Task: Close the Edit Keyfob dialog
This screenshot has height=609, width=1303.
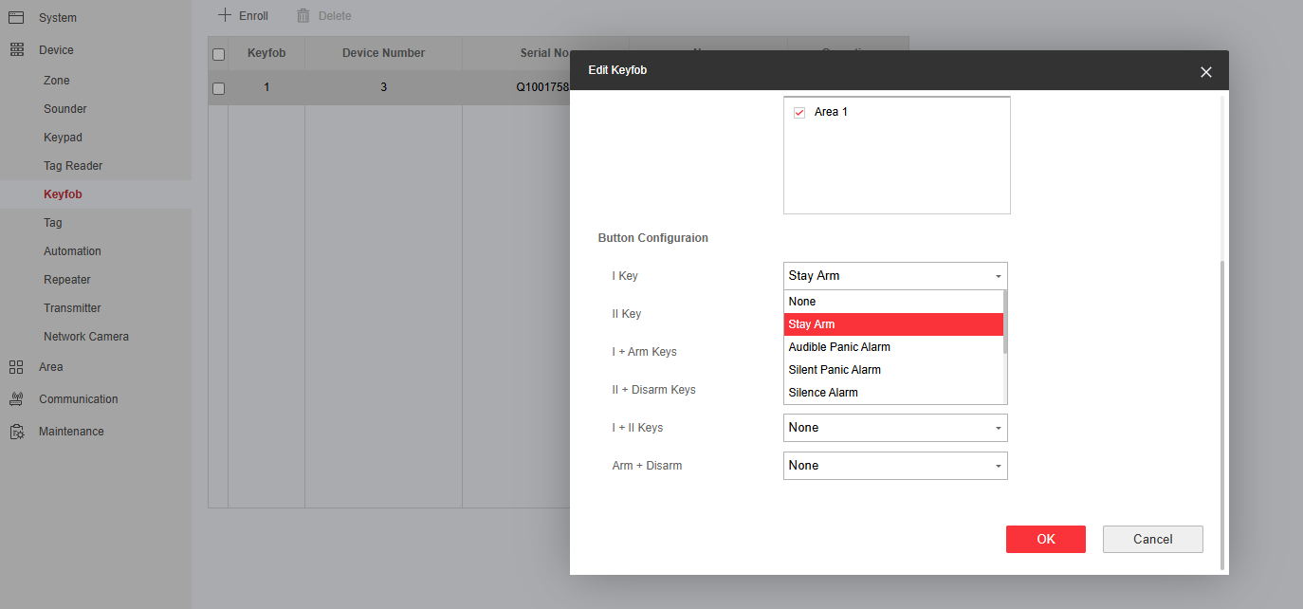Action: coord(1205,72)
